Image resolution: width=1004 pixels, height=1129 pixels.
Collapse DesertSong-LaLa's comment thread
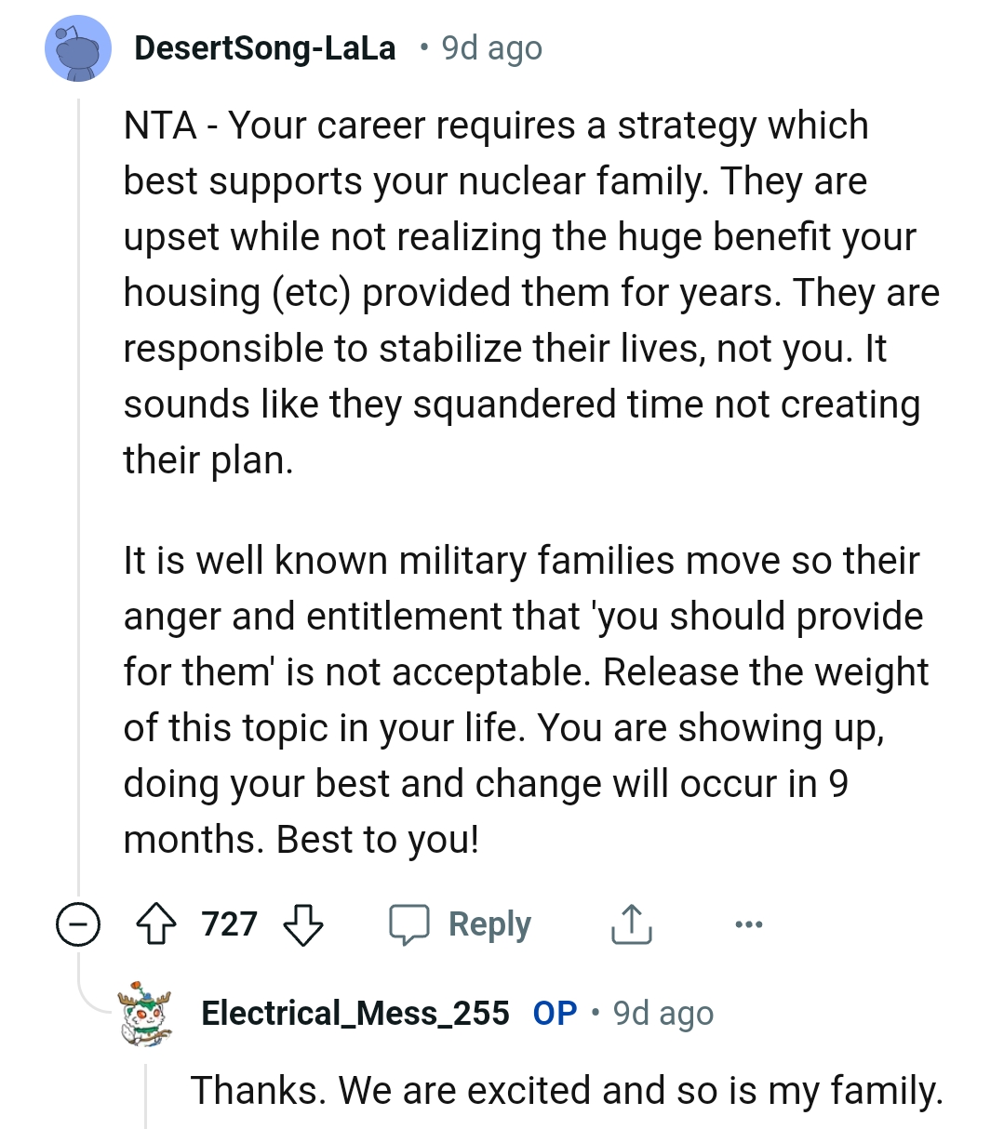[78, 923]
